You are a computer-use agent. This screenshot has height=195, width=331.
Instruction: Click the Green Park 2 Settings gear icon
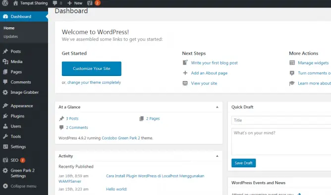[5, 171]
